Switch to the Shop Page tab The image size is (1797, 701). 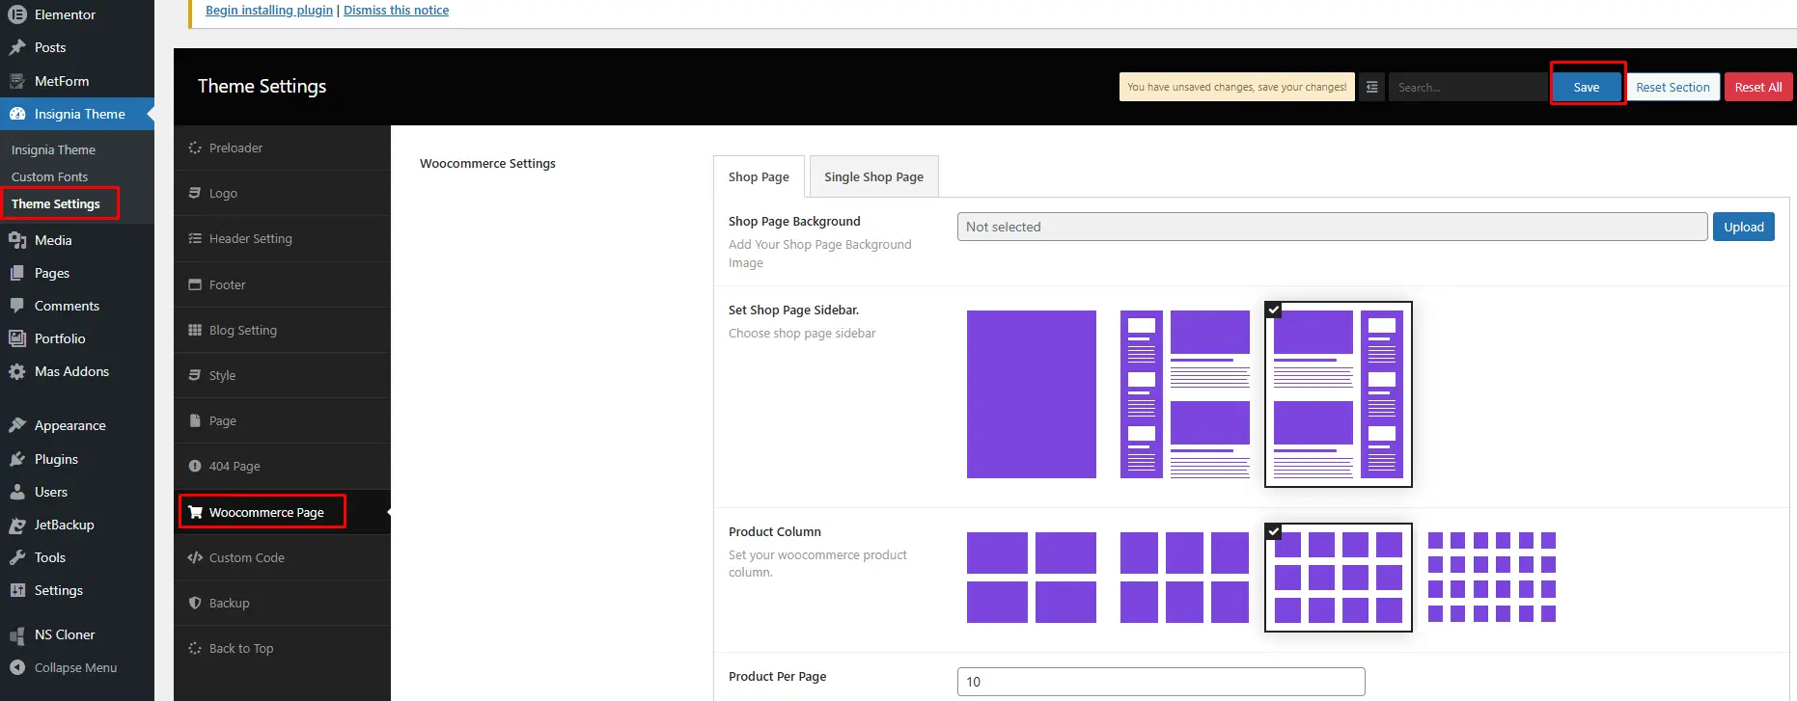pyautogui.click(x=759, y=176)
